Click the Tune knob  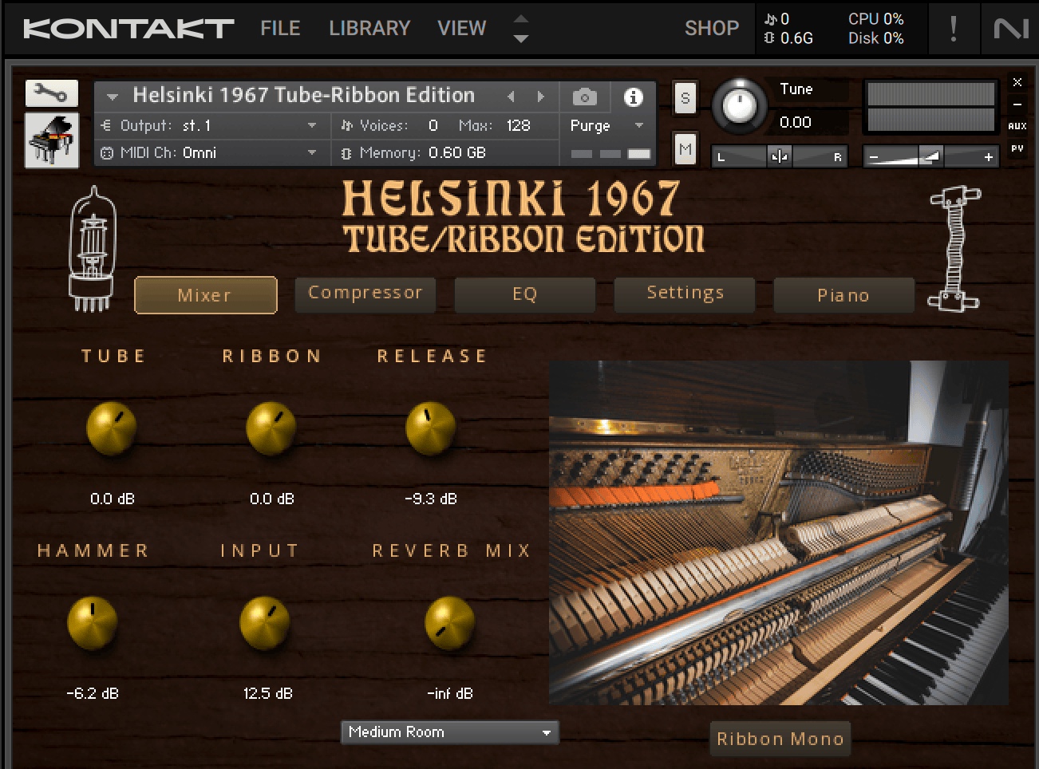739,105
